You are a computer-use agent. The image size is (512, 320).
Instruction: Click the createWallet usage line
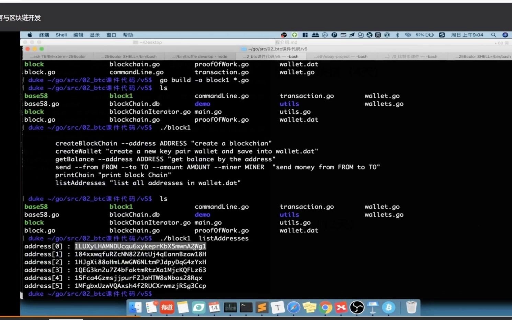pyautogui.click(x=187, y=151)
